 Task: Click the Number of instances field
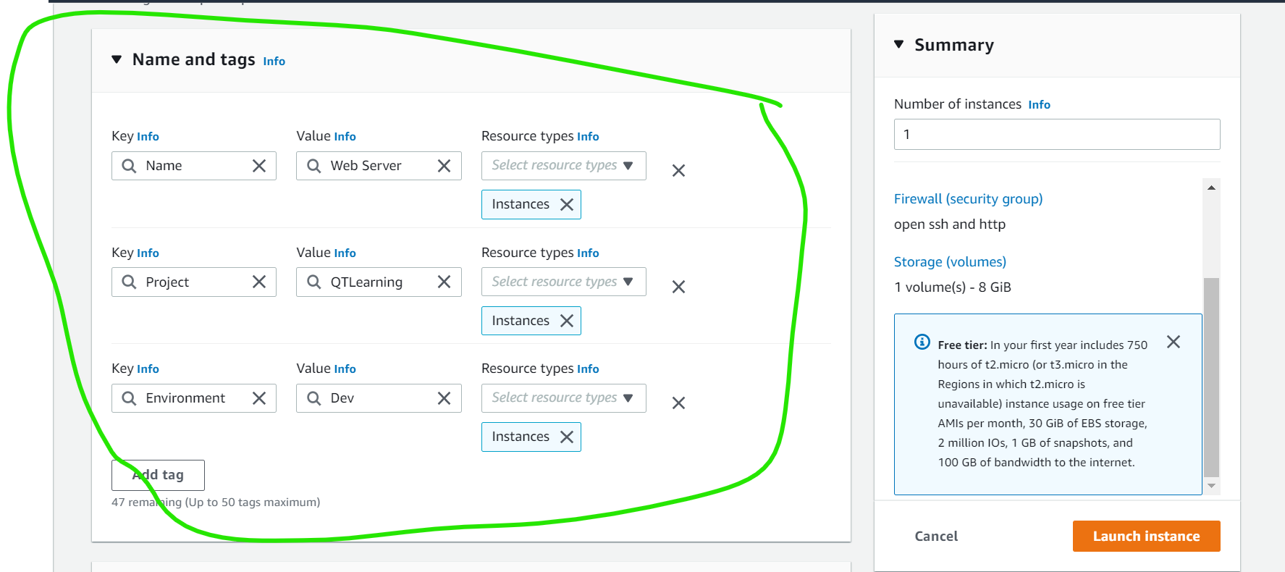coord(1056,135)
